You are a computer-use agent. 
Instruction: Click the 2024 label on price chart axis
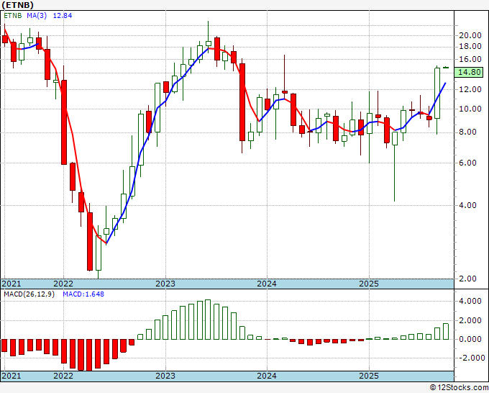click(x=267, y=284)
